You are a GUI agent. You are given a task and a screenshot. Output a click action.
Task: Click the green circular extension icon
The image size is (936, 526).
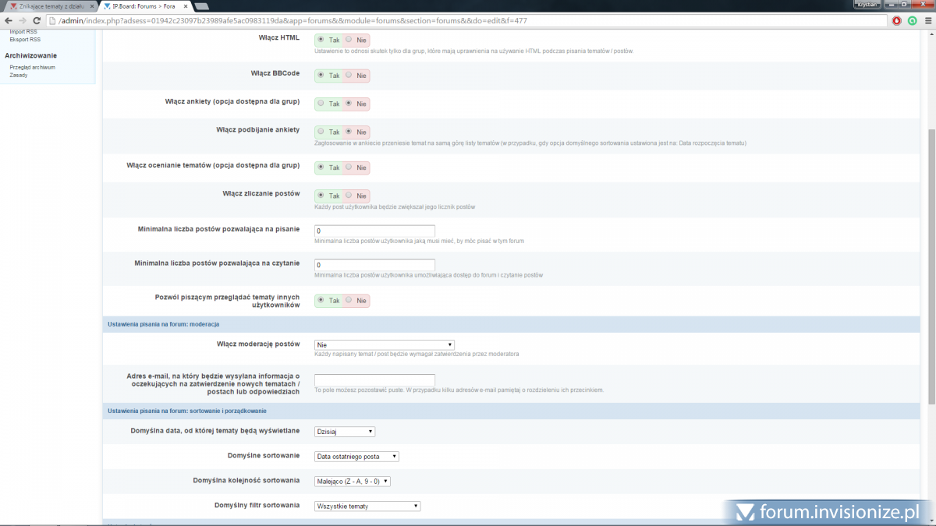pyautogui.click(x=912, y=20)
